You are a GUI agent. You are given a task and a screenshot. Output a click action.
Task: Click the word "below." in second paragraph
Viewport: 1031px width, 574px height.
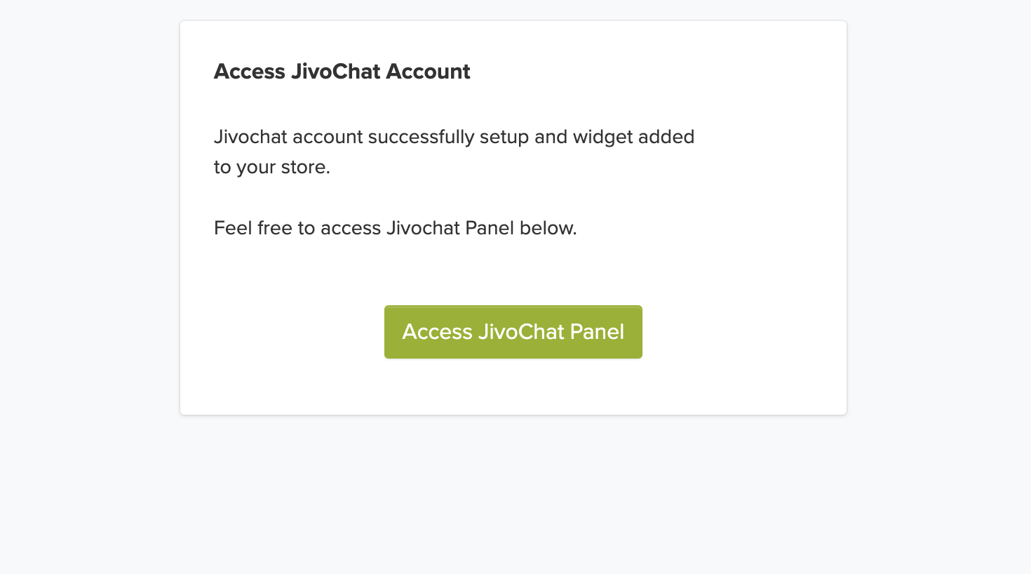pos(548,228)
